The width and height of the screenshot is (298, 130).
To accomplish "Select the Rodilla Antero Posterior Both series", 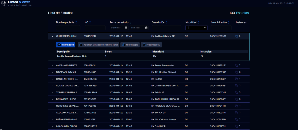I will coord(72,56).
